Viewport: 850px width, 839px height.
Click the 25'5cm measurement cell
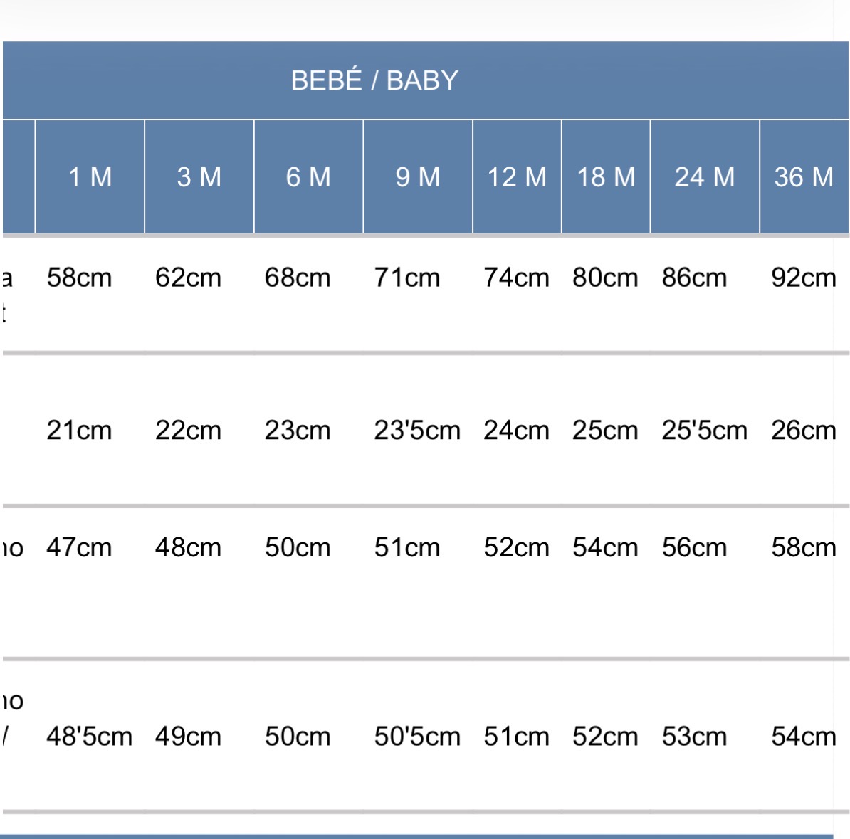tap(705, 431)
